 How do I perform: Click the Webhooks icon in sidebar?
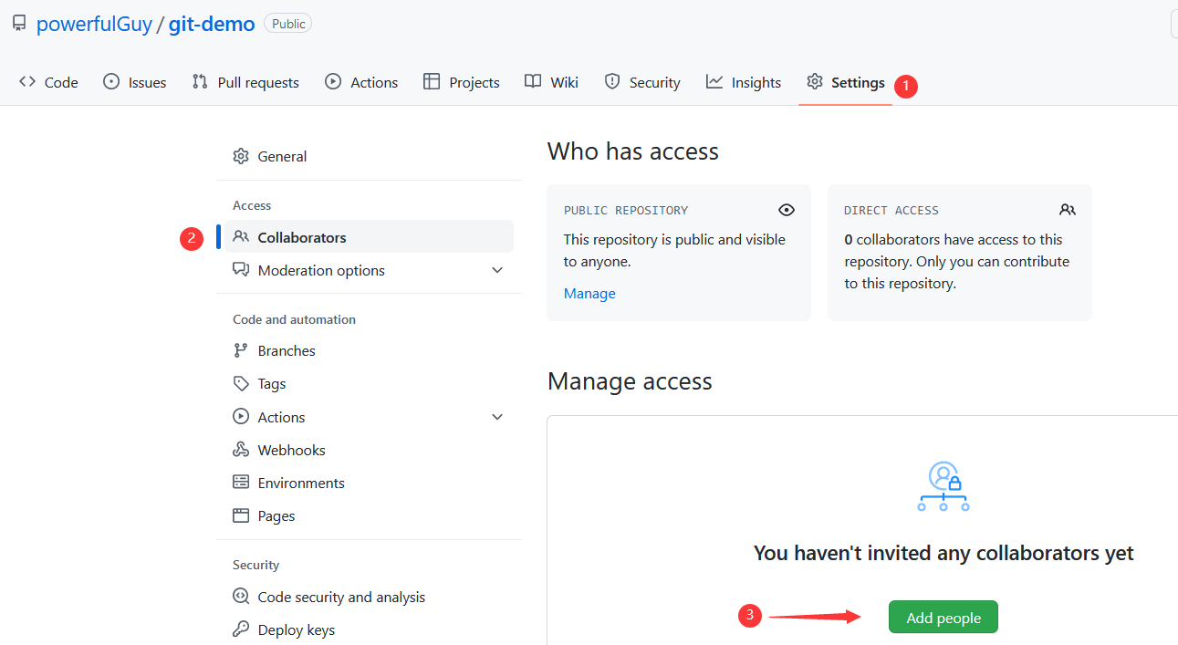[x=241, y=450]
